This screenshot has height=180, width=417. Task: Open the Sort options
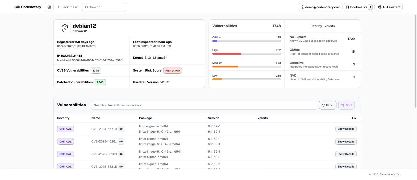click(x=347, y=105)
